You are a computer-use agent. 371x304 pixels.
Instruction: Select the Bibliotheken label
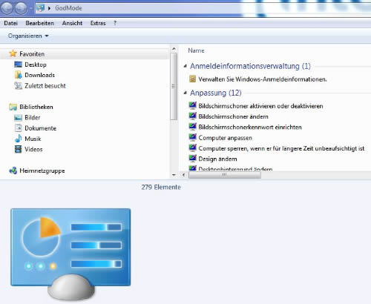[x=36, y=107]
